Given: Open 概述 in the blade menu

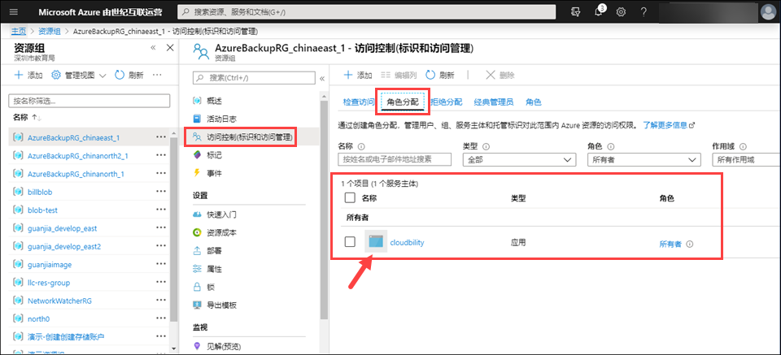Looking at the screenshot, I should coord(207,101).
